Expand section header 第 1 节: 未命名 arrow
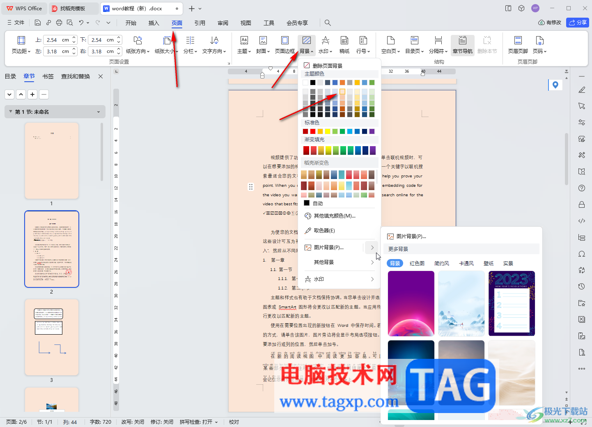592x427 pixels. point(99,112)
